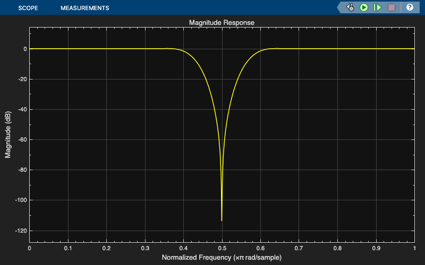Start the simulation with the Run button
This screenshot has width=425, height=265.
(364, 7)
